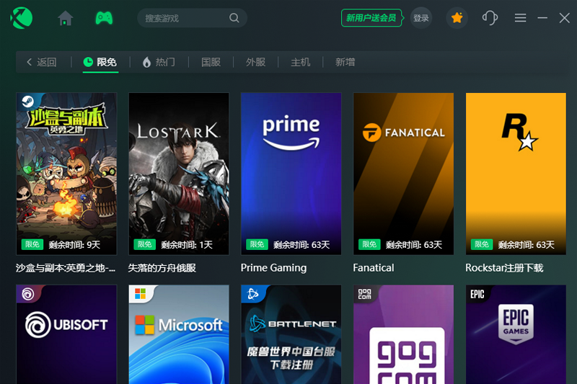Click the title 沙盒与副本:英勇之地
The height and width of the screenshot is (384, 577).
[x=66, y=268]
